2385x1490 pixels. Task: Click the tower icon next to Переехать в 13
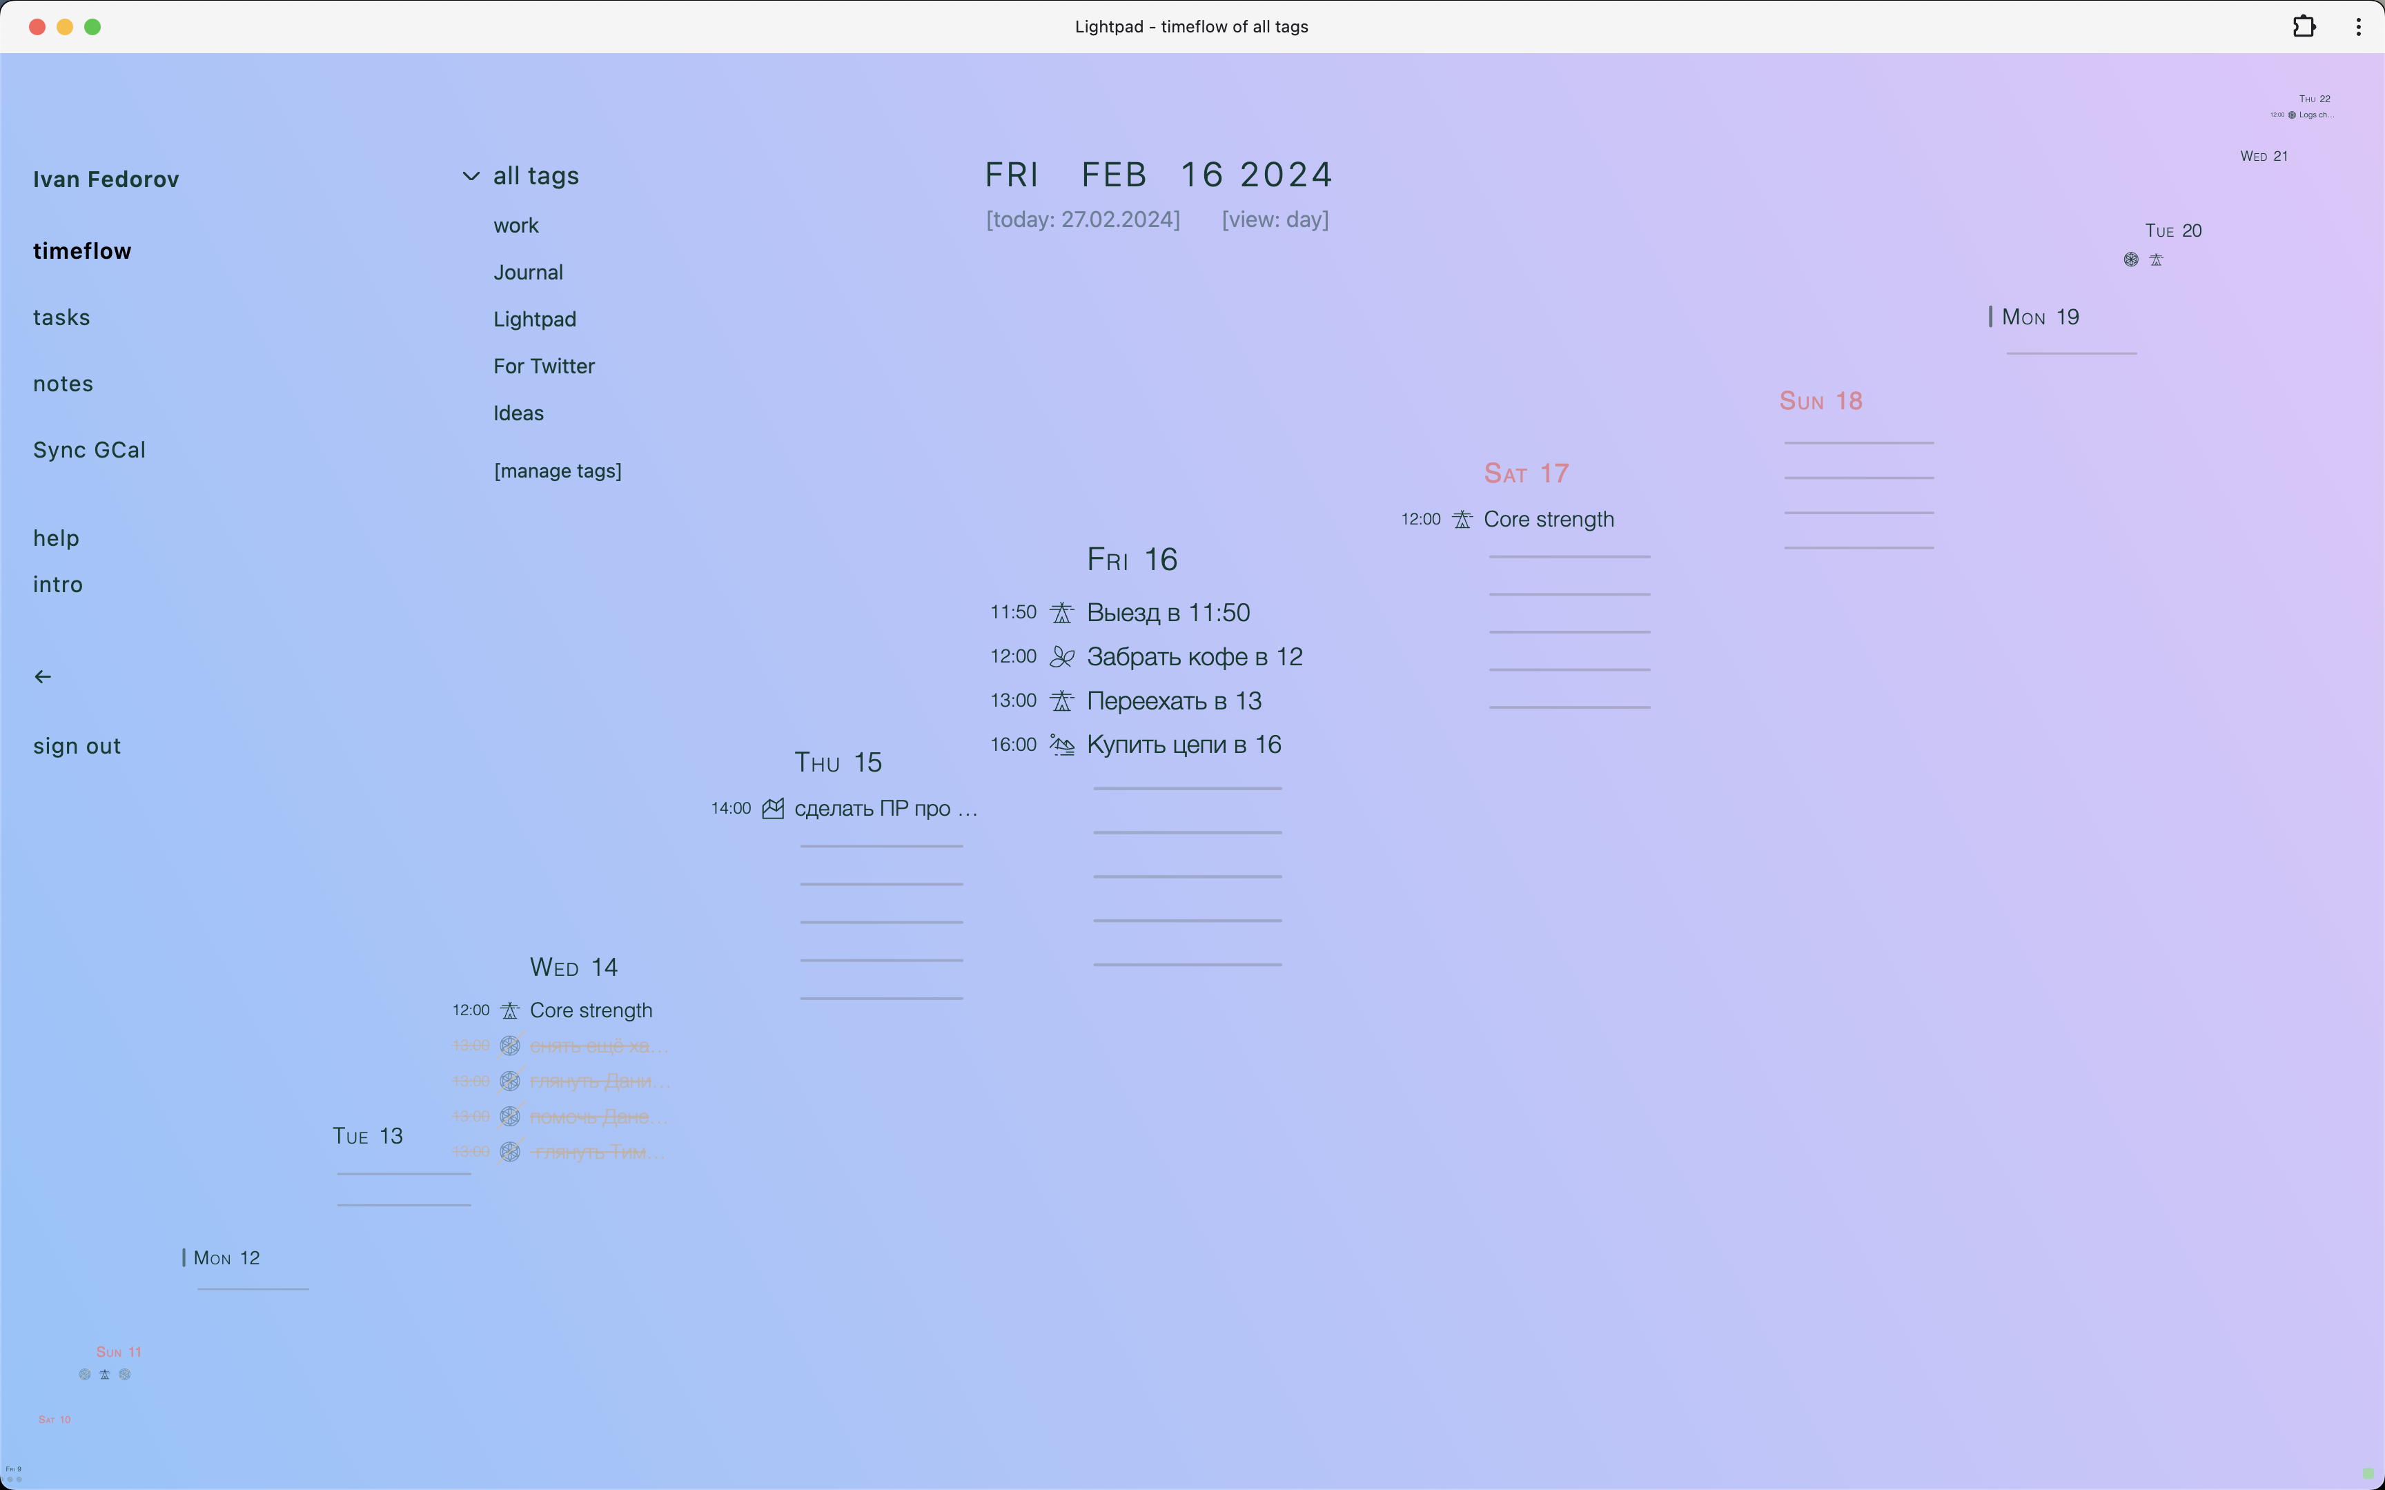coord(1061,700)
